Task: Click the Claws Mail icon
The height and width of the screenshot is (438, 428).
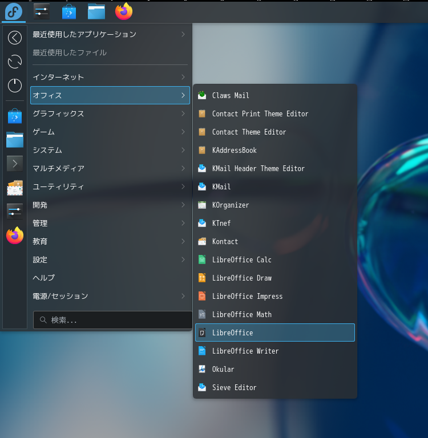Action: pyautogui.click(x=202, y=95)
